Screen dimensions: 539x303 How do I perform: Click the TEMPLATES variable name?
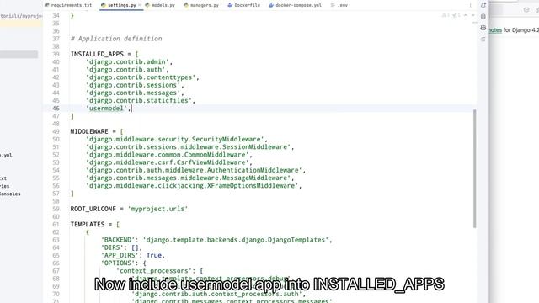coord(88,225)
